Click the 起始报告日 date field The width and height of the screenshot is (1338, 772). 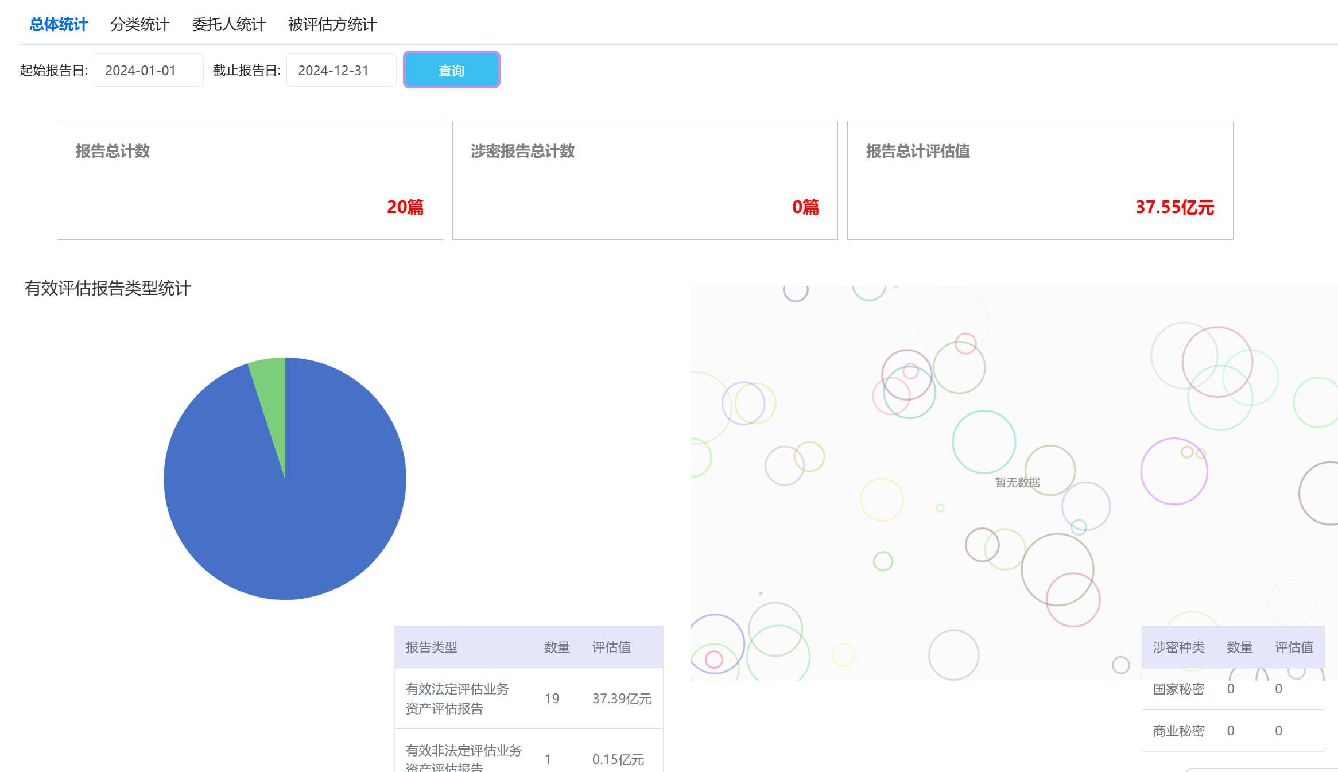pos(148,70)
